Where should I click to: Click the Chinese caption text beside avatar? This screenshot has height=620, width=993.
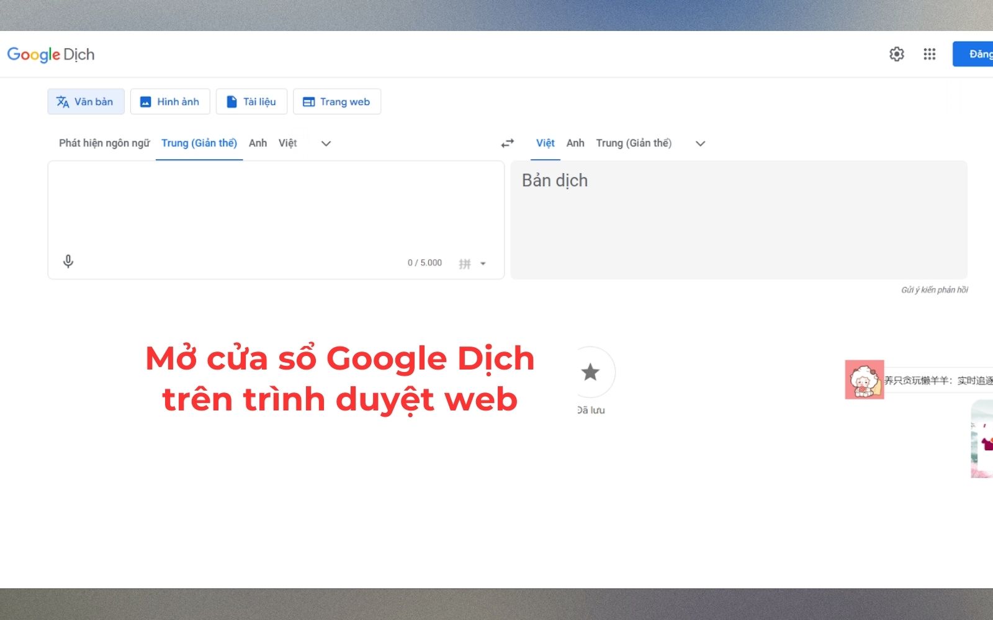click(938, 380)
